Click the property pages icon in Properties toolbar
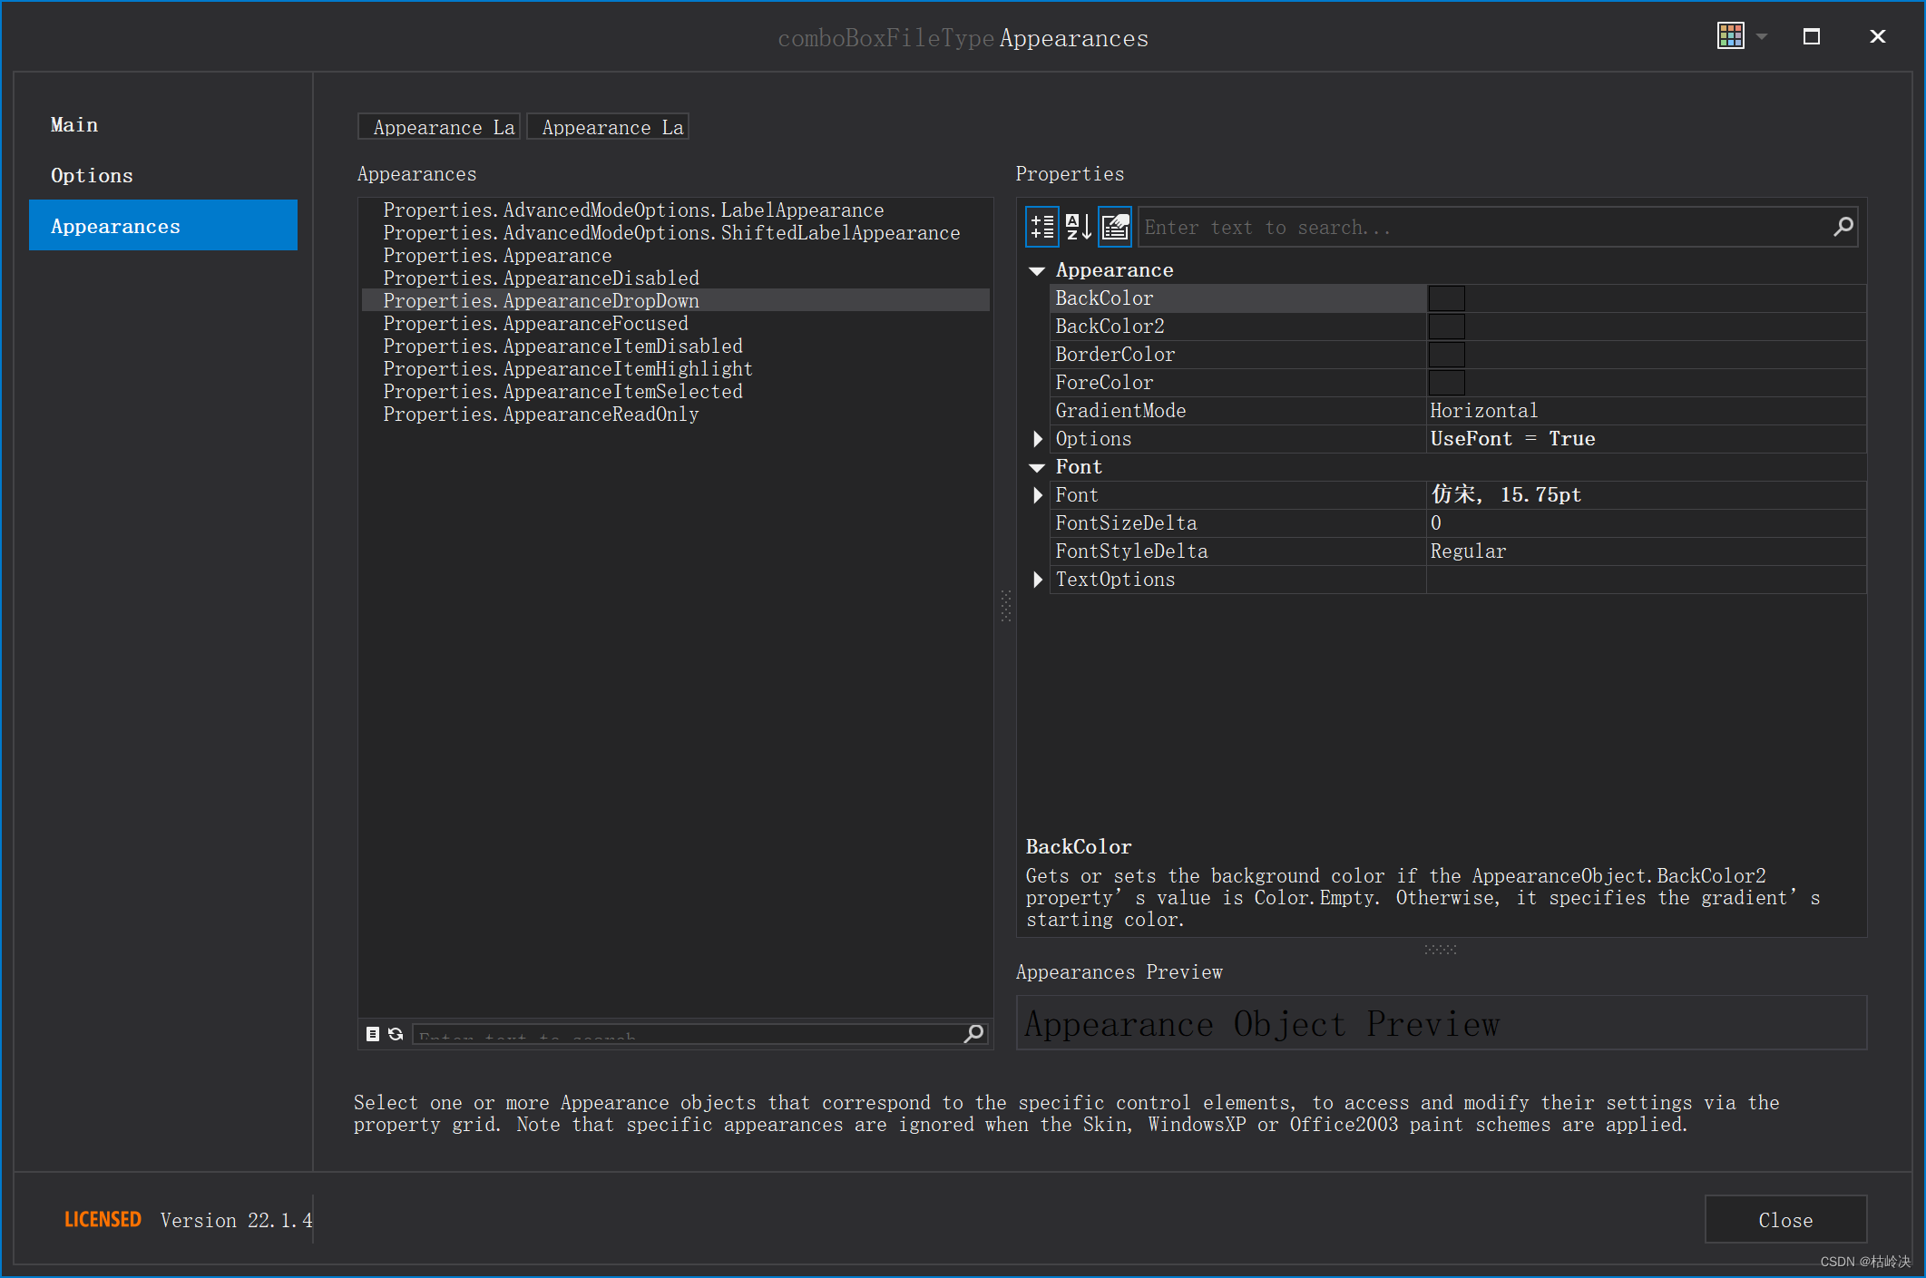1926x1278 pixels. pos(1115,227)
